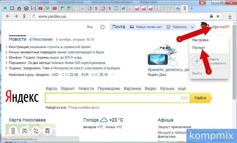This screenshot has height=143, width=237.
Task: Open downloads with the down-arrow icon
Action: 230,16
